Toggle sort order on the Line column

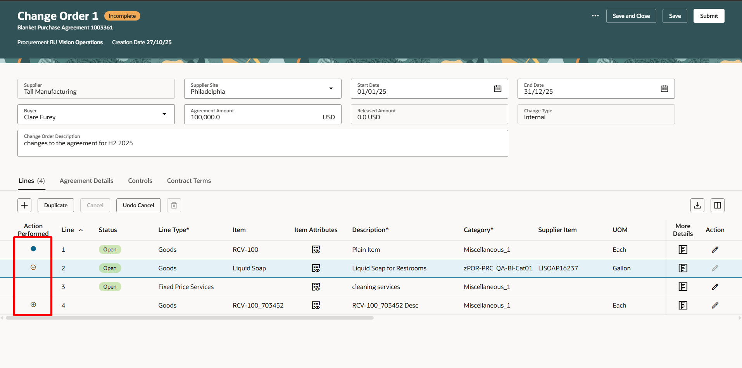click(x=81, y=229)
